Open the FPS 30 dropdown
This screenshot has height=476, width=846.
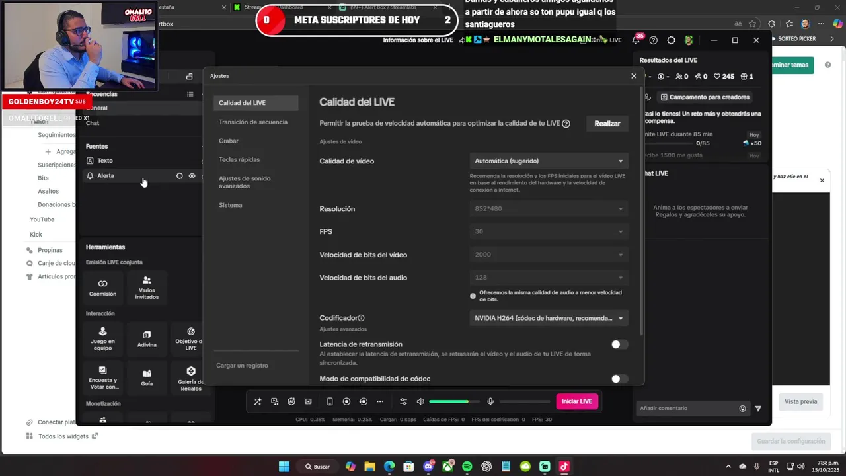[549, 231]
